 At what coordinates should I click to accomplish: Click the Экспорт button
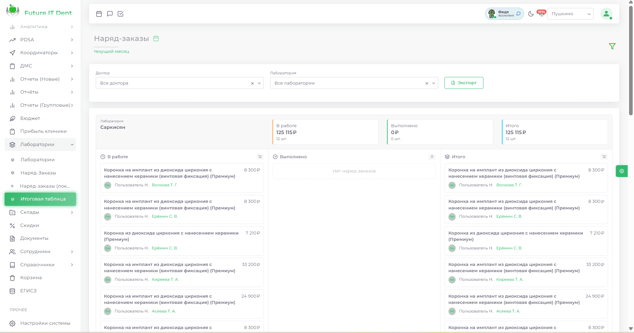click(x=464, y=83)
